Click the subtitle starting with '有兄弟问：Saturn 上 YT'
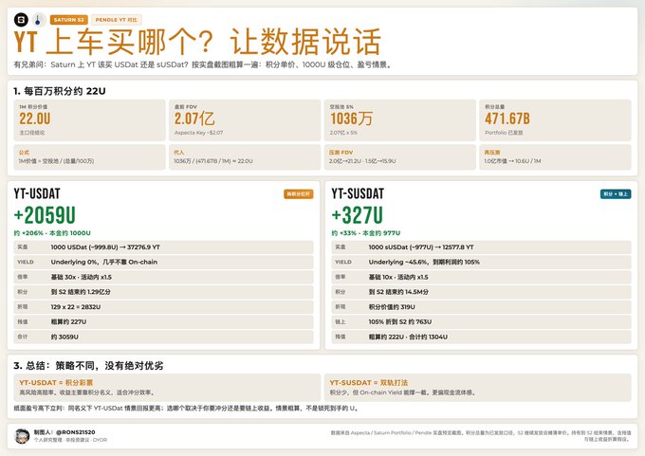Viewport: 645px width, 456px height. pyautogui.click(x=203, y=64)
